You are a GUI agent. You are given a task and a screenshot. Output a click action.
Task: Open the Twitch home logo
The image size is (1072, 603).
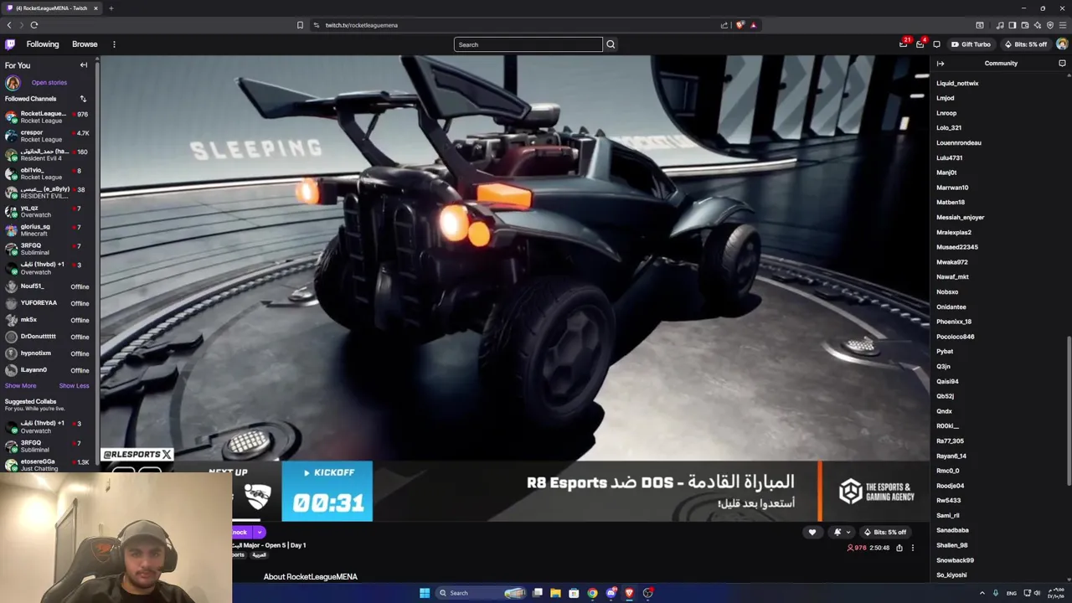pos(10,44)
